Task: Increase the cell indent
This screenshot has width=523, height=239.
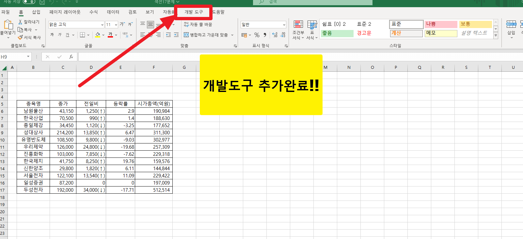Action: (x=176, y=35)
